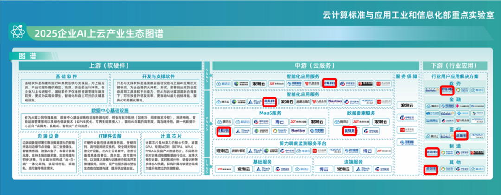
Task: Click the 小冰科技 logo under 金融
Action: coord(462,106)
